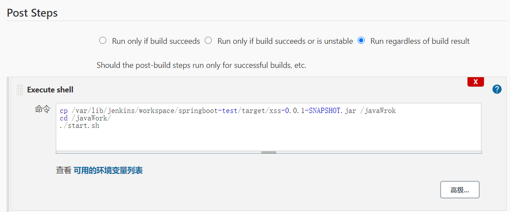The height and width of the screenshot is (212, 510).
Task: Delete the Execute shell step with red X
Action: [476, 82]
